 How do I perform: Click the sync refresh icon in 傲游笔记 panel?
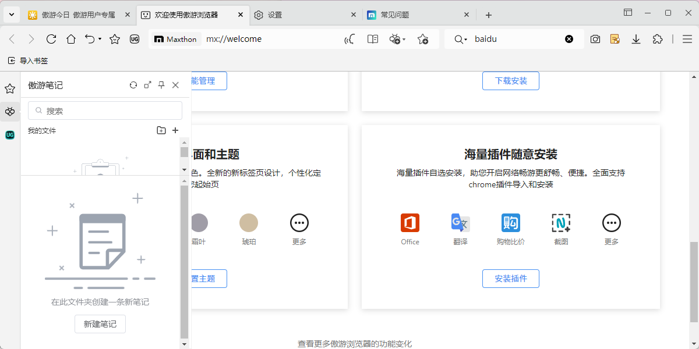tap(133, 85)
